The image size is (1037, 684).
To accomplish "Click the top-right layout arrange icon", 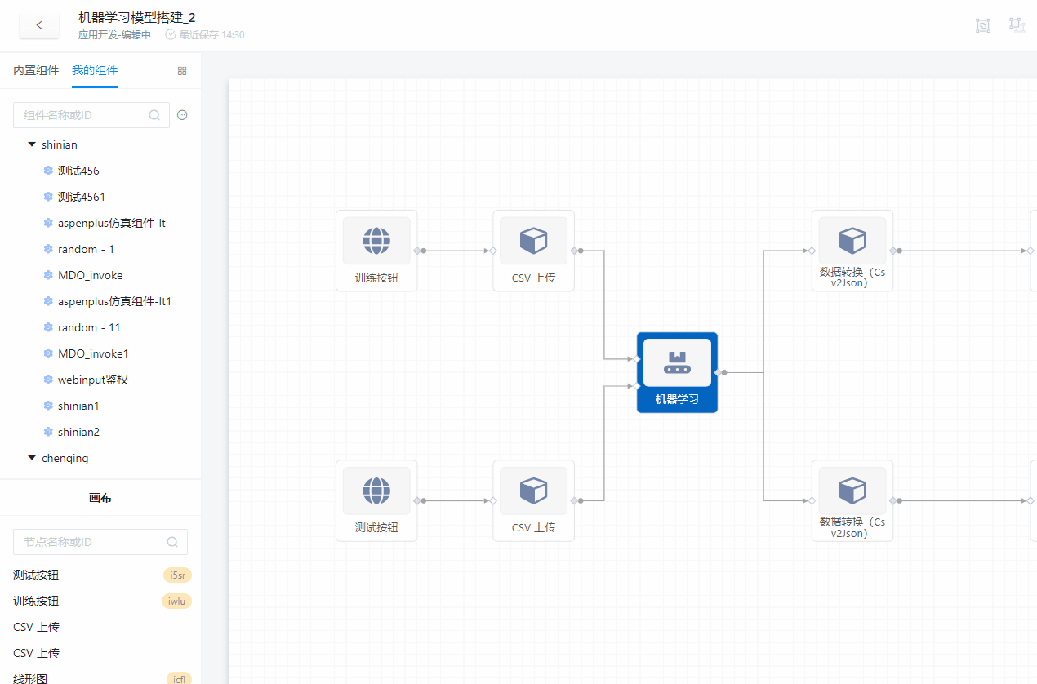I will click(x=1017, y=25).
